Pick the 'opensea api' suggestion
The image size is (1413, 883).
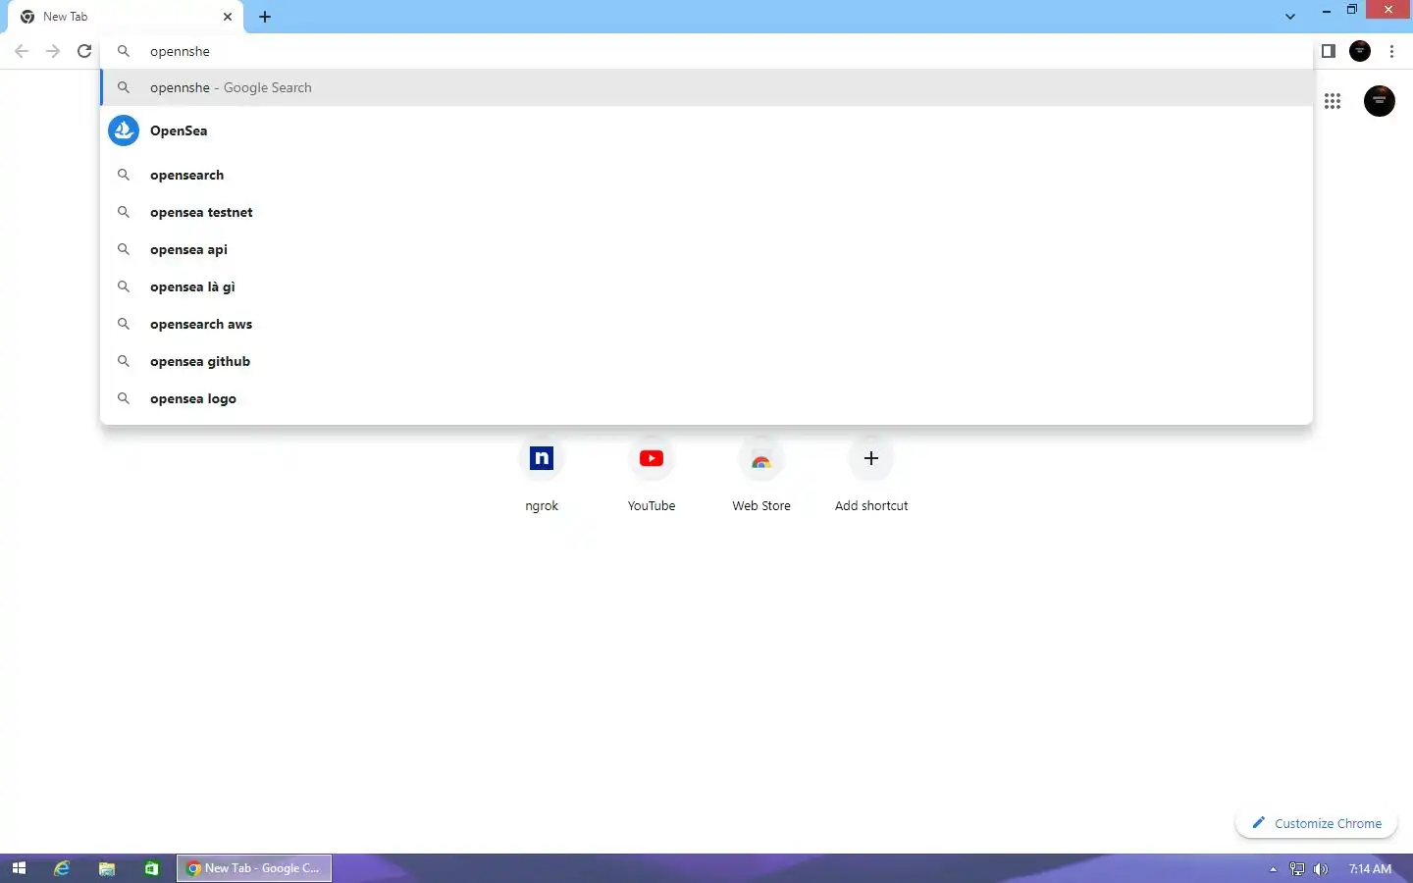click(706, 249)
